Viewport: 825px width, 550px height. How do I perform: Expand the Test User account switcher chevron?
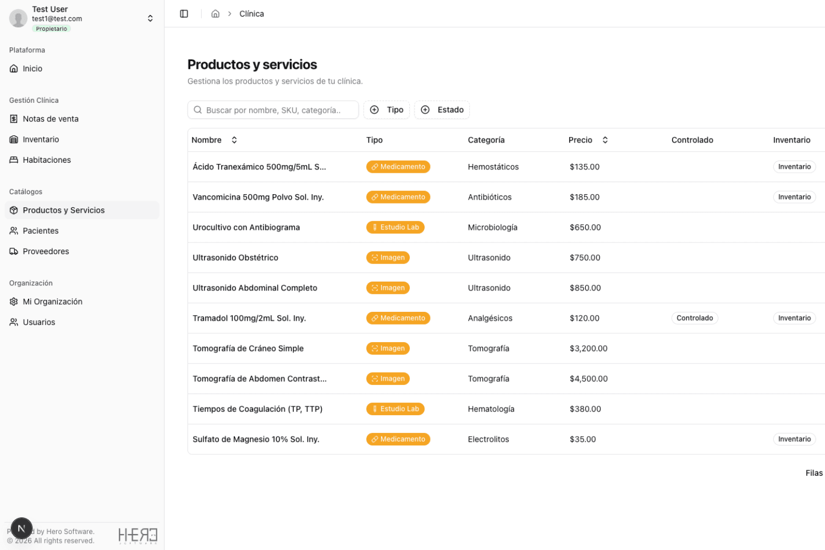click(x=150, y=18)
